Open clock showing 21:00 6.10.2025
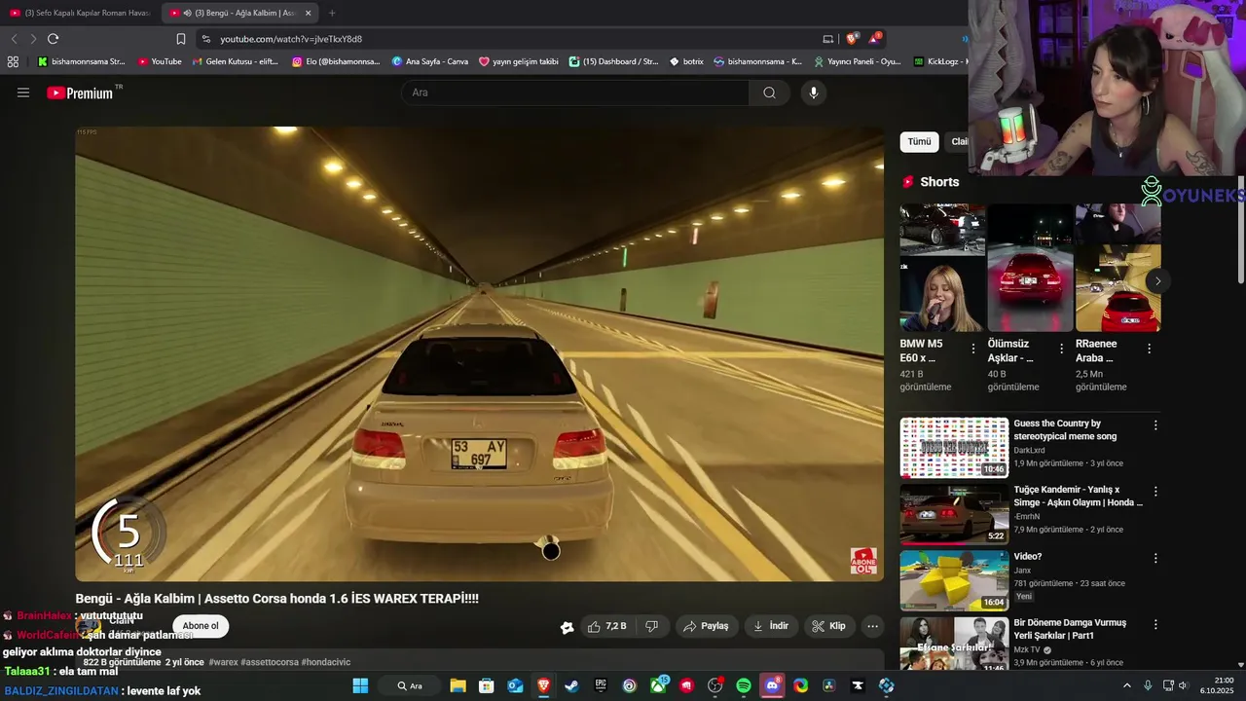This screenshot has height=701, width=1246. (x=1218, y=685)
